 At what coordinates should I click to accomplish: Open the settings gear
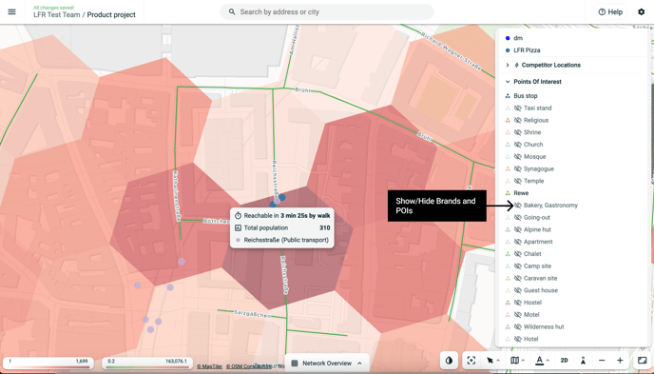641,11
